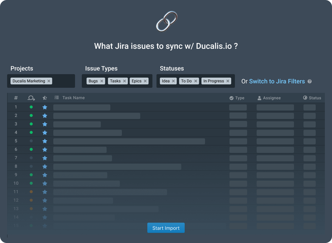Click the help icon next to Switch to Jira Filters
The height and width of the screenshot is (243, 332).
(310, 81)
